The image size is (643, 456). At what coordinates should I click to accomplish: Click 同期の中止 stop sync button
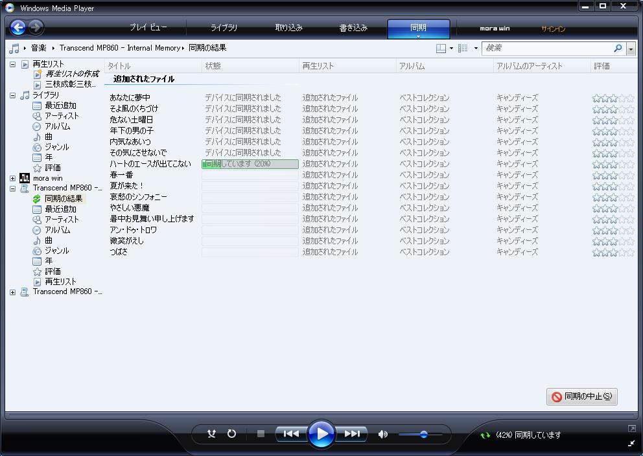tap(582, 396)
